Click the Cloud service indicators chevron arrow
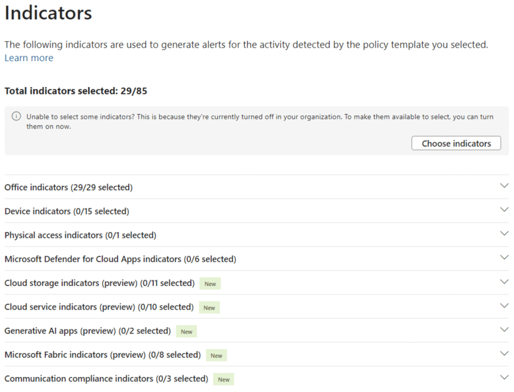Image resolution: width=514 pixels, height=392 pixels. click(x=504, y=306)
